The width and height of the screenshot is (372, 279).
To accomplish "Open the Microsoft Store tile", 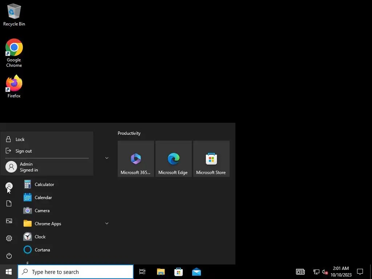I will (x=211, y=159).
